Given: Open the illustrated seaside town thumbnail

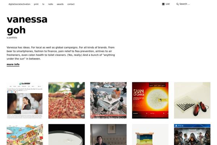Looking at the screenshot, I should 25,134.
